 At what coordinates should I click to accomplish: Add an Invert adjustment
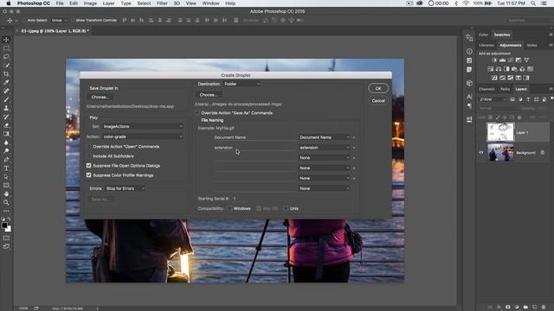click(x=494, y=78)
